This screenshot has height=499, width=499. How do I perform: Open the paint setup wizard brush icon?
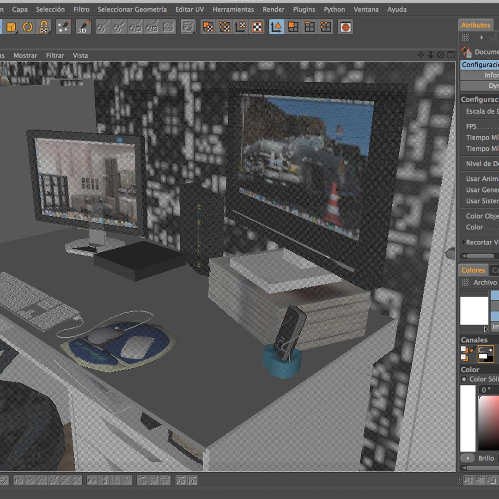pyautogui.click(x=64, y=27)
